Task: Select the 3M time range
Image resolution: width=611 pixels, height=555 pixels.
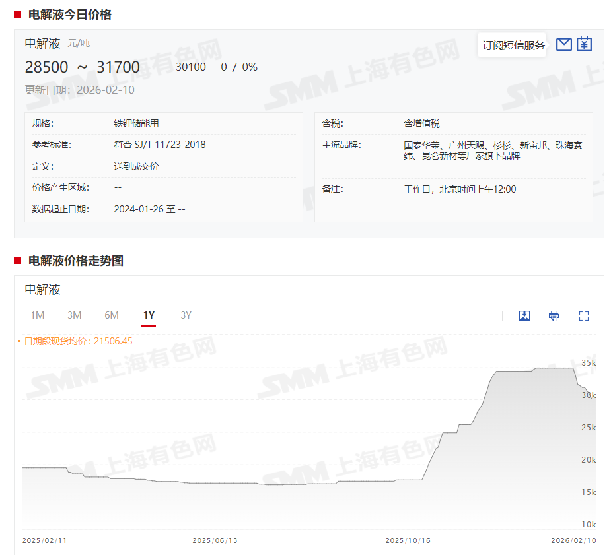Action: [x=74, y=315]
